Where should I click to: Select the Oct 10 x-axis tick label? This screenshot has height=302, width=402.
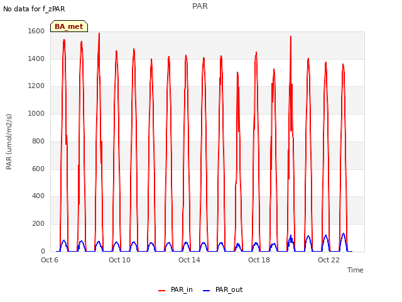(119, 260)
